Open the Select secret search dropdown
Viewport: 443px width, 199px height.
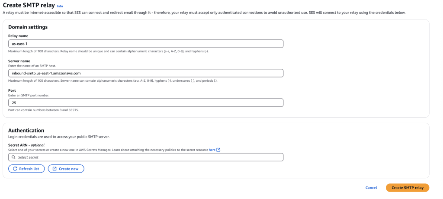point(146,157)
